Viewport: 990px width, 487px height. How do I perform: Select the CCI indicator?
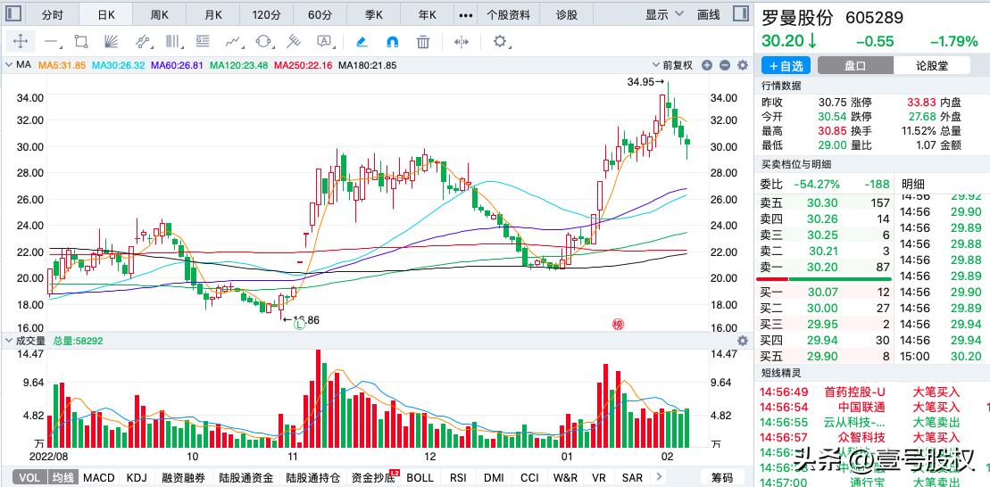point(529,477)
